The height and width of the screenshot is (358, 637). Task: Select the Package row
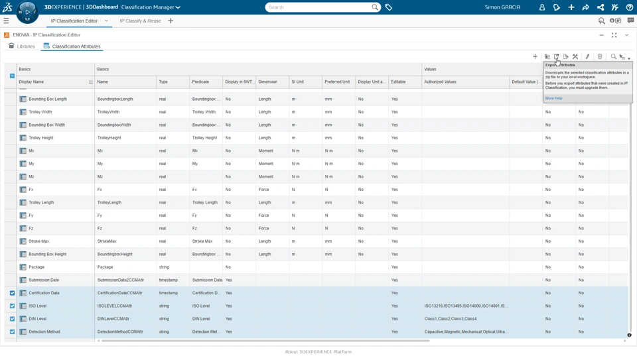316,267
